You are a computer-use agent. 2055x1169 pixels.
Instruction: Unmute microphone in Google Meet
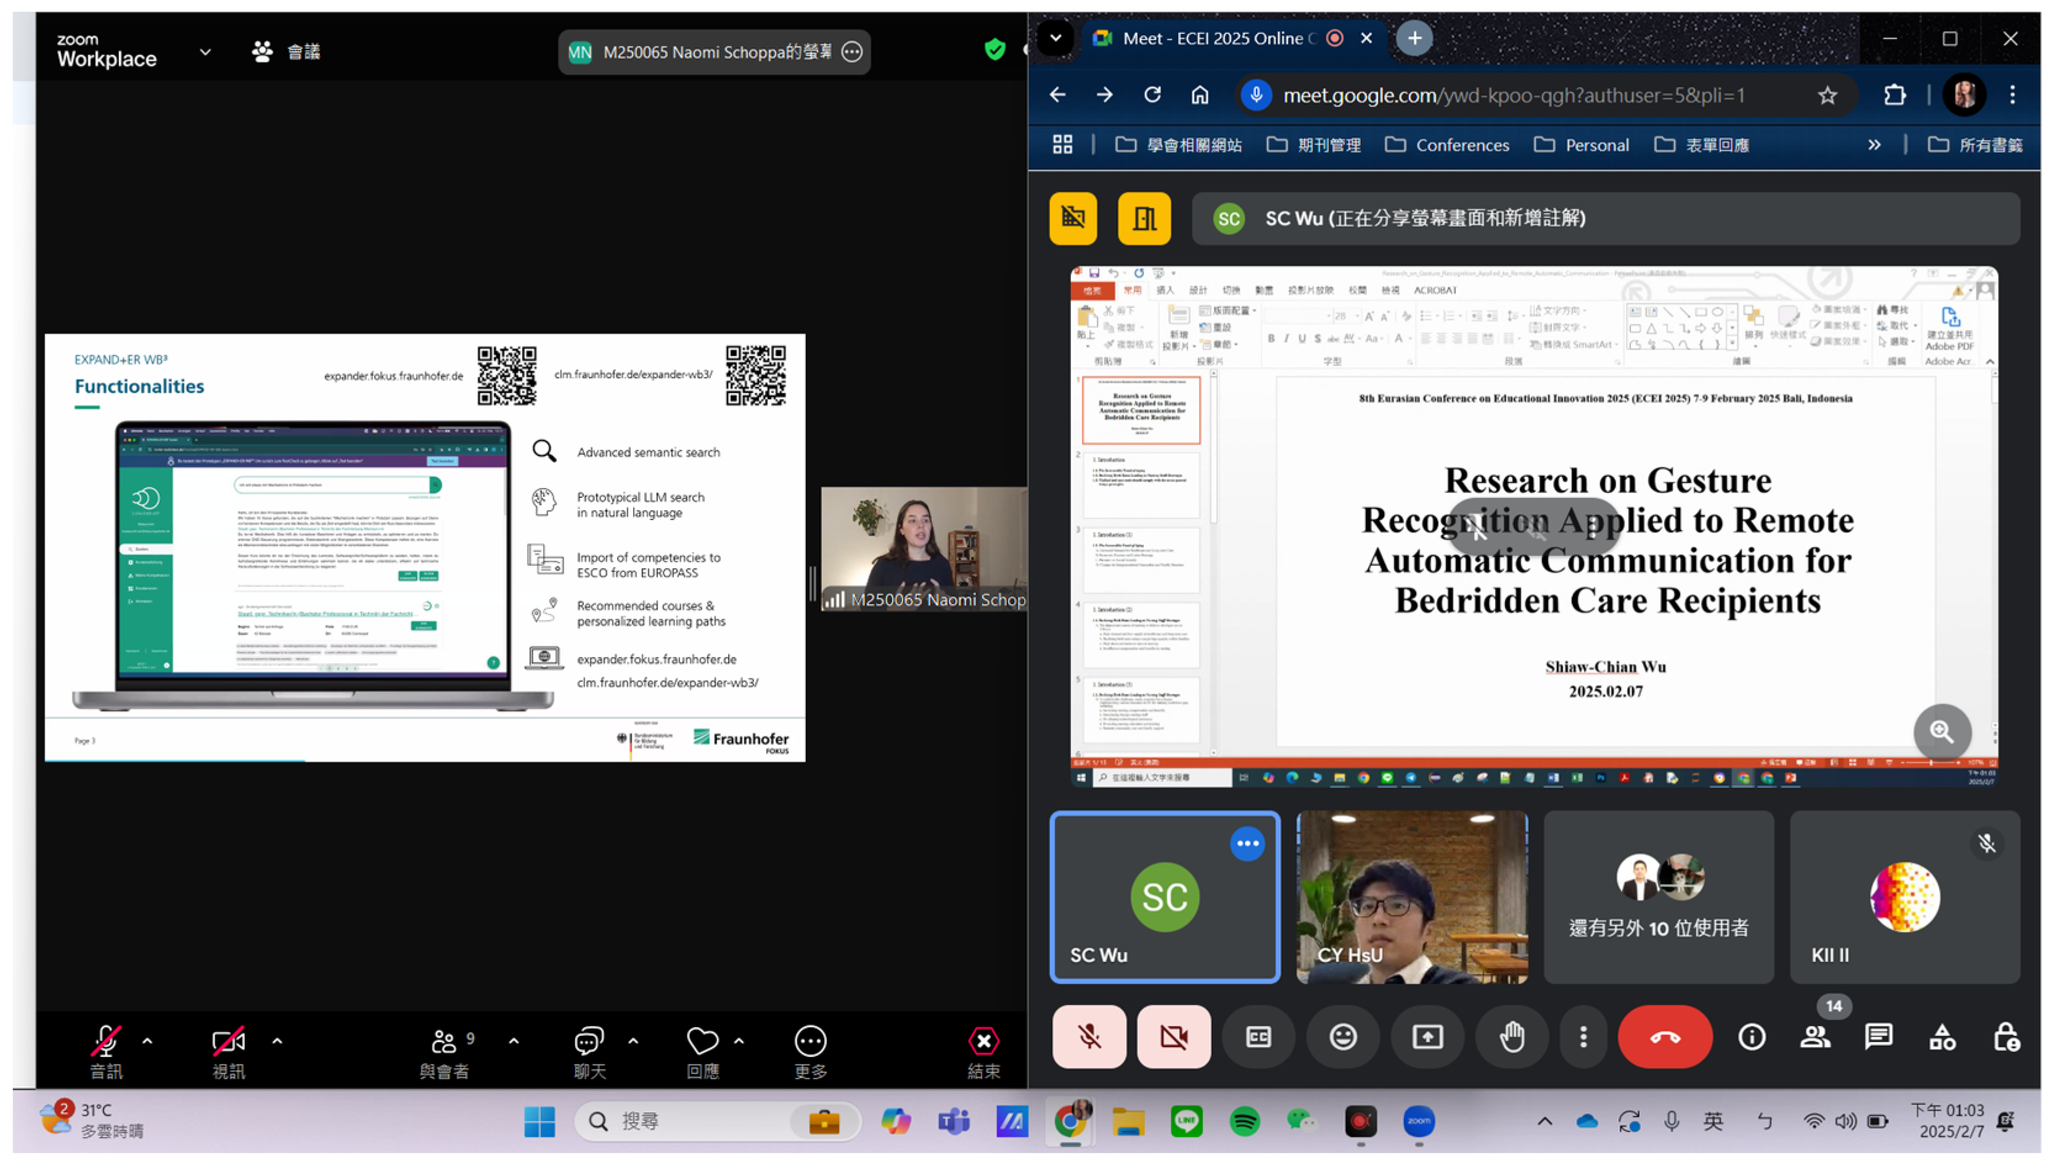(x=1089, y=1037)
